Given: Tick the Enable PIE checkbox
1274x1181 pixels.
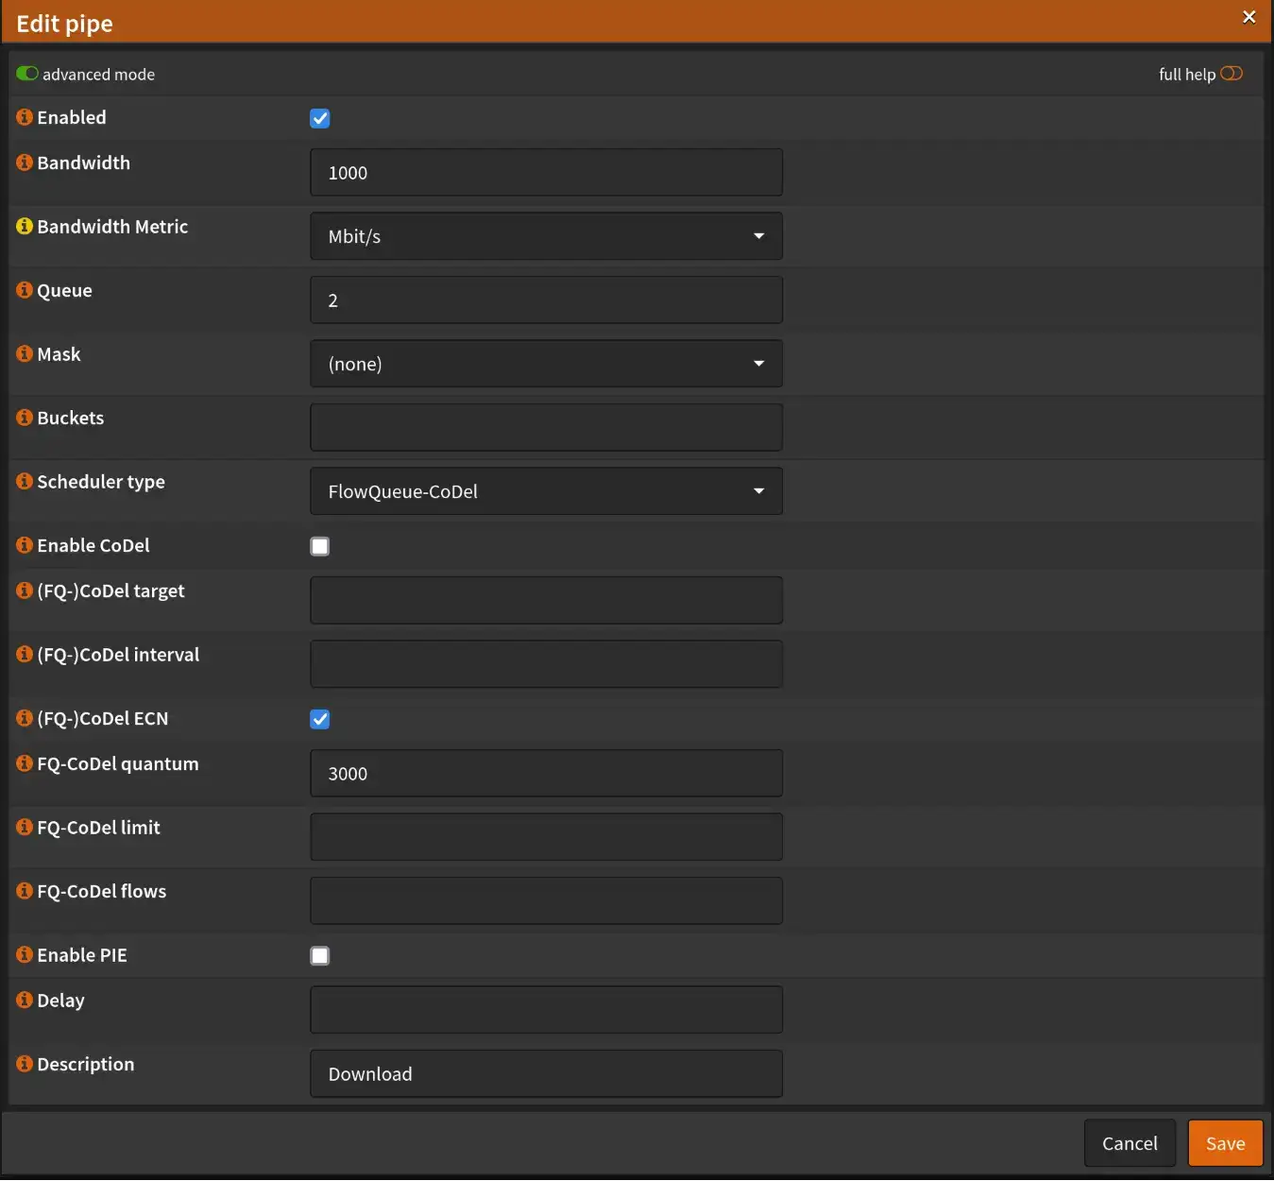Looking at the screenshot, I should (x=320, y=956).
